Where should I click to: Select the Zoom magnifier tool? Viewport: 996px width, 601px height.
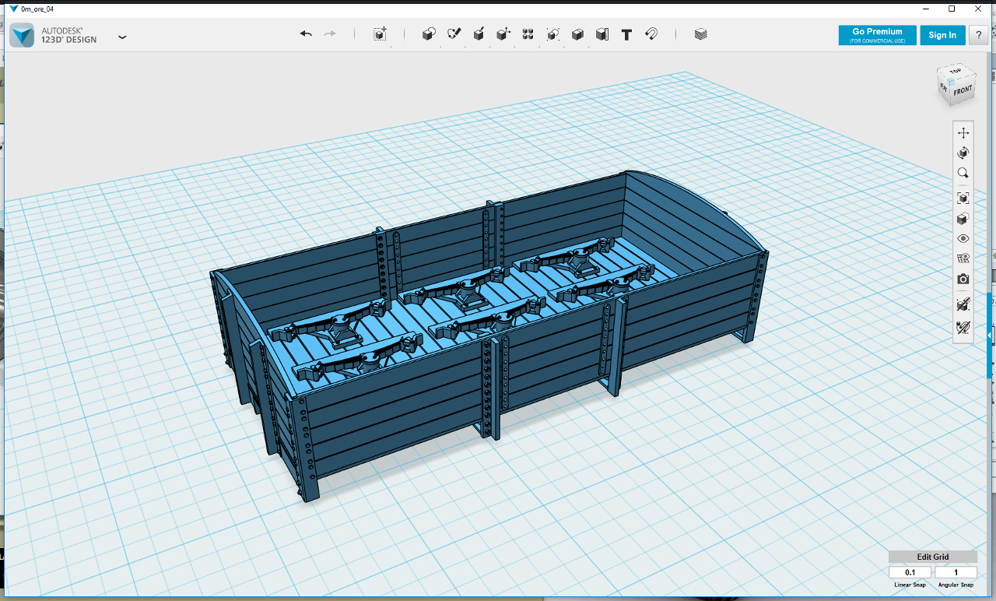[x=963, y=173]
